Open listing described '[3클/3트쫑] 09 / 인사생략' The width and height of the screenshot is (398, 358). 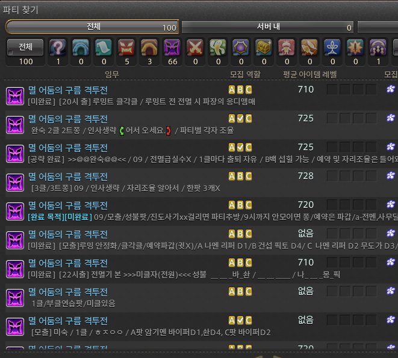tap(202, 183)
